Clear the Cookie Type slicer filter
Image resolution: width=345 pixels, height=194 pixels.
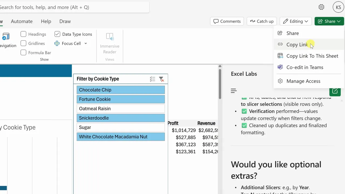coord(161,79)
